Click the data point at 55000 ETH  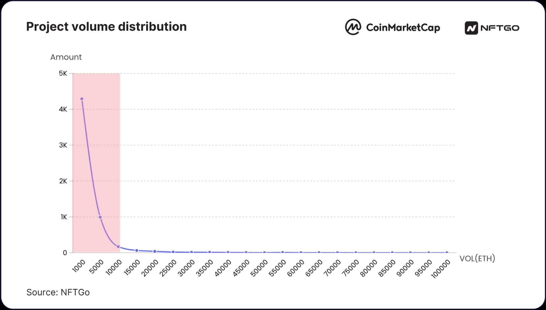[x=283, y=252]
